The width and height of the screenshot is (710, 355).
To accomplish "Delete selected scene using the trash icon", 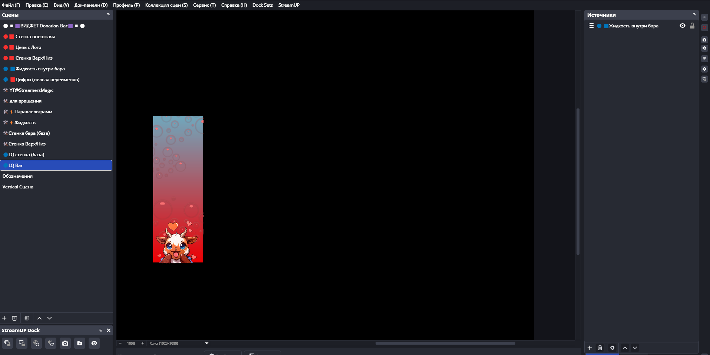I will point(14,318).
